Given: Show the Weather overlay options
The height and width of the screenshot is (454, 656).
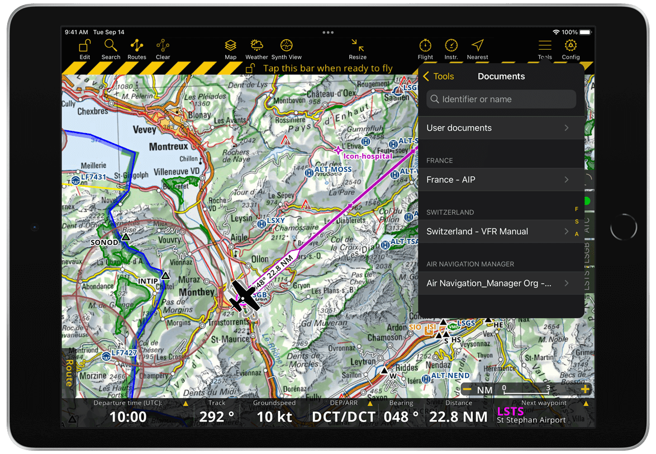Looking at the screenshot, I should point(256,48).
